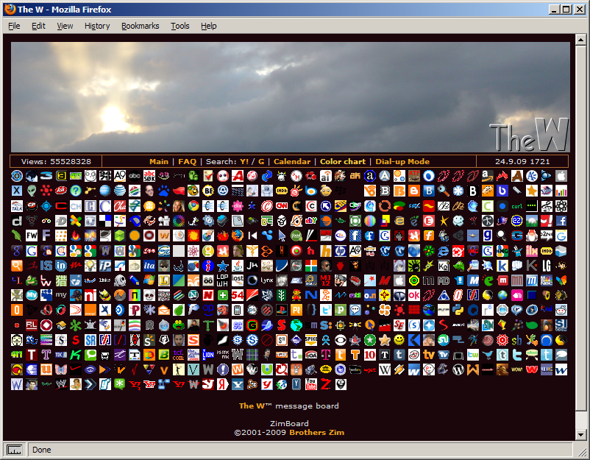The height and width of the screenshot is (460, 590).
Task: Go to the Main link
Action: pos(159,161)
